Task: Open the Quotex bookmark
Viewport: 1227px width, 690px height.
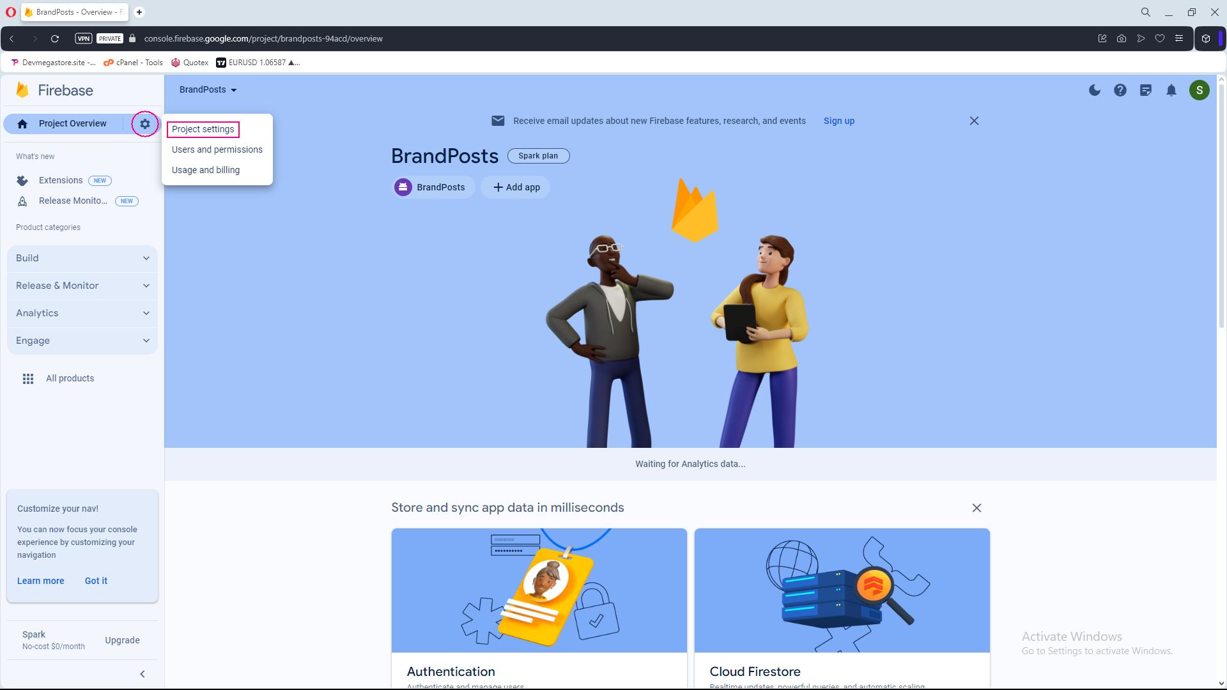Action: (190, 63)
